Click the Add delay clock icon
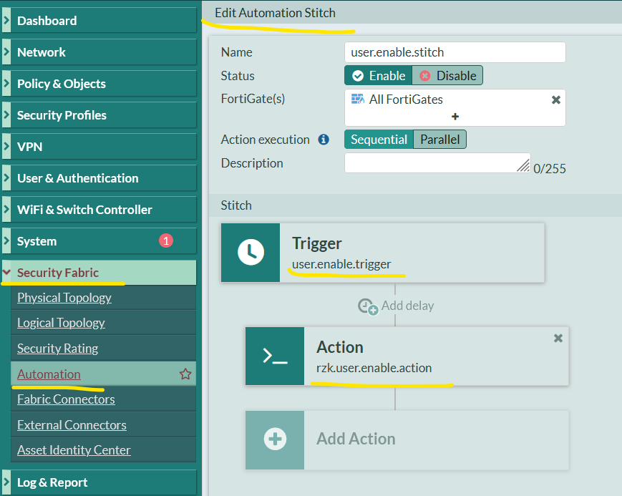 tap(368, 307)
